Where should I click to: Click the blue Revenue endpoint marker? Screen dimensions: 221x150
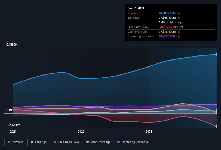point(216,54)
